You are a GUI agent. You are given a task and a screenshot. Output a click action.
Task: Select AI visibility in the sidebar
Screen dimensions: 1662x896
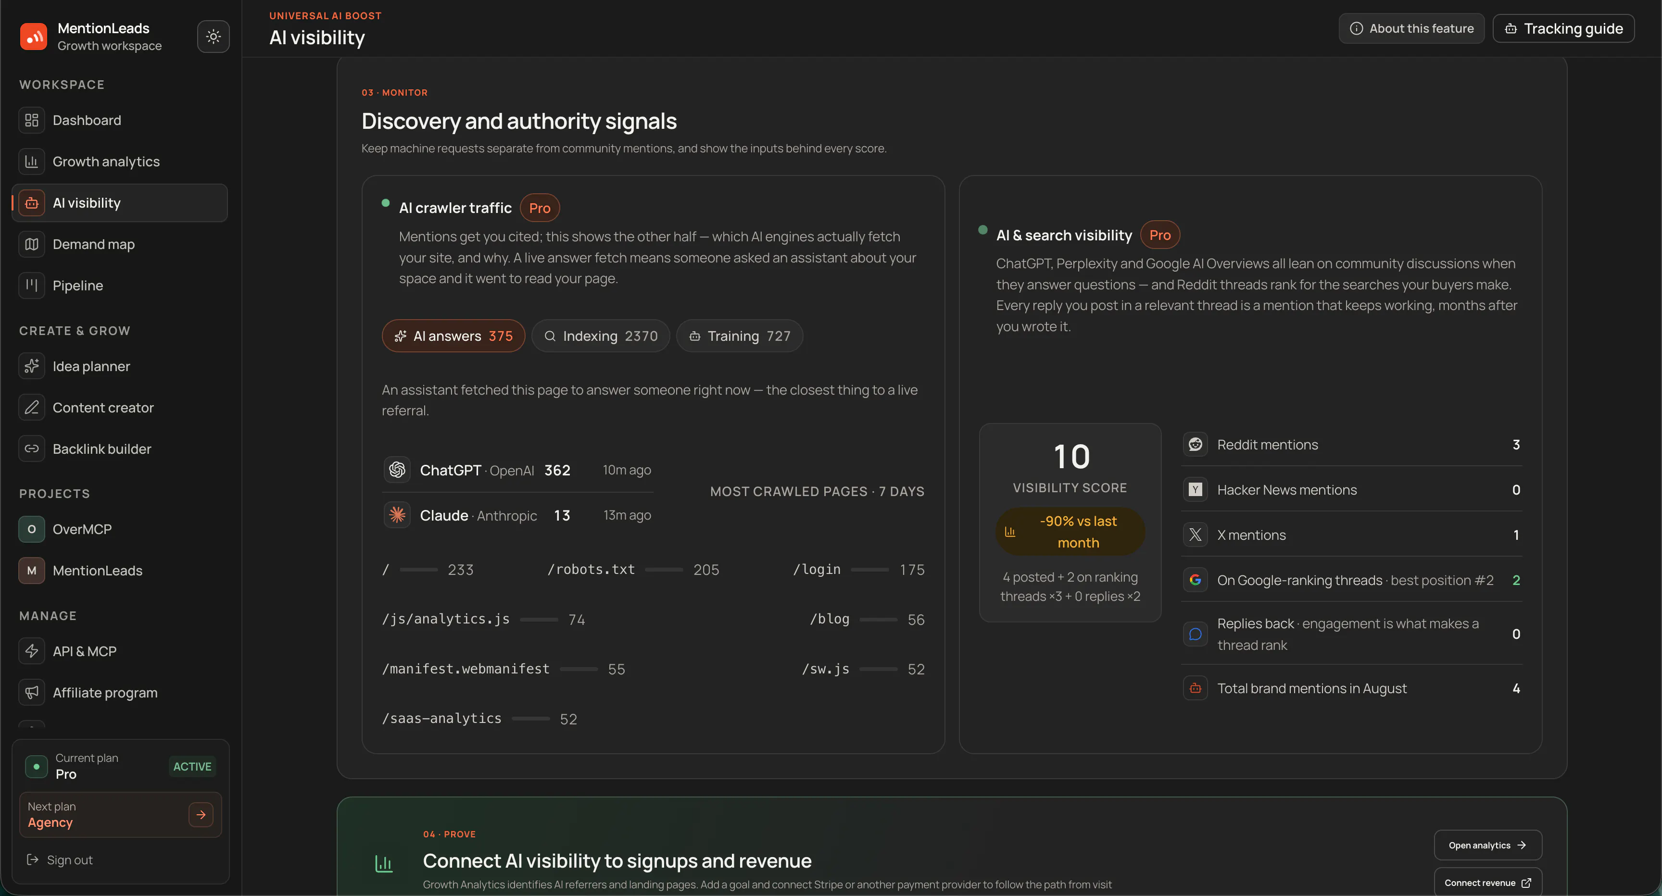119,203
